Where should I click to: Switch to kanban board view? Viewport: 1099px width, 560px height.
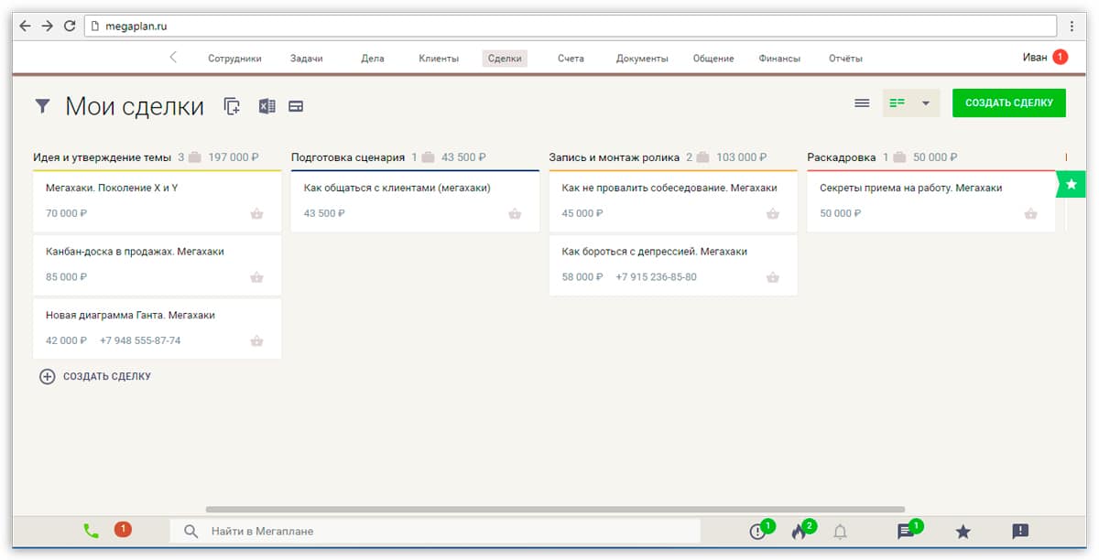pyautogui.click(x=898, y=103)
